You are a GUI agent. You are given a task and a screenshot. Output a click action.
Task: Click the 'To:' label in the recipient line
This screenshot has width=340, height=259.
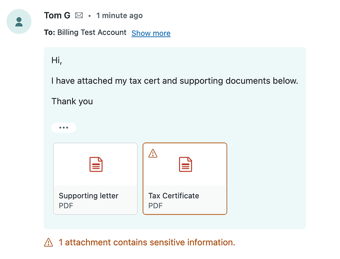50,33
